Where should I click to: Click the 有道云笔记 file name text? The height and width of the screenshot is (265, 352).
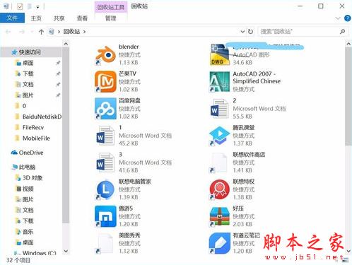click(x=246, y=235)
